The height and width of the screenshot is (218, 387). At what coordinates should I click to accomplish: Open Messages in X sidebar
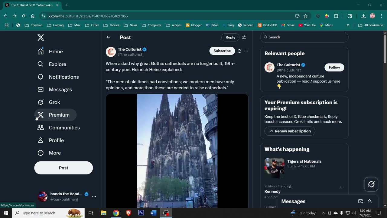(55, 90)
